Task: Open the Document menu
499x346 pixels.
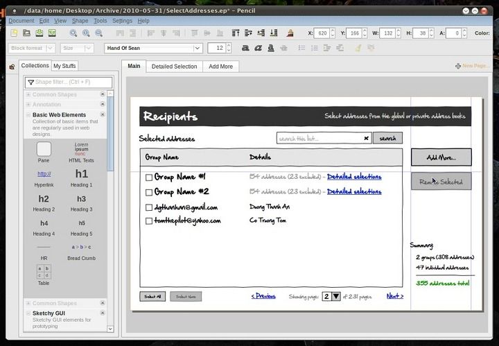Action: point(21,21)
